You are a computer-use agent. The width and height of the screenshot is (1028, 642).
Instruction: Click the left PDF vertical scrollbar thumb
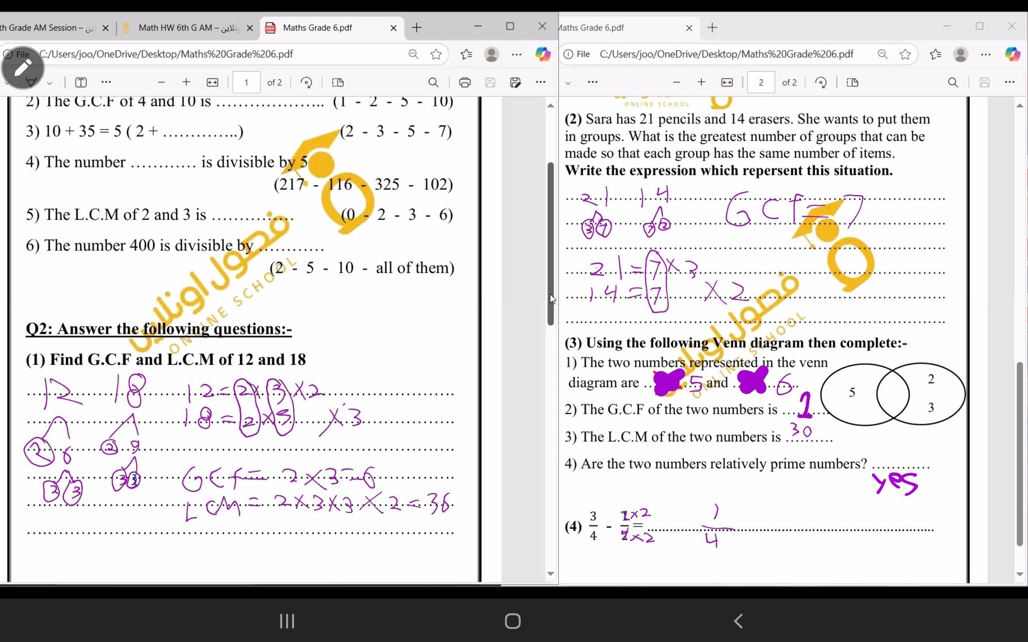[551, 244]
